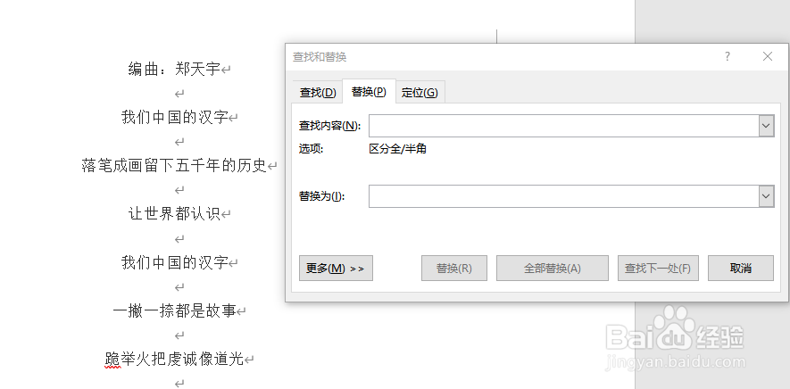Place cursor in line 编曲:郑天宇
Screen dimensions: 790x389
pyautogui.click(x=175, y=69)
